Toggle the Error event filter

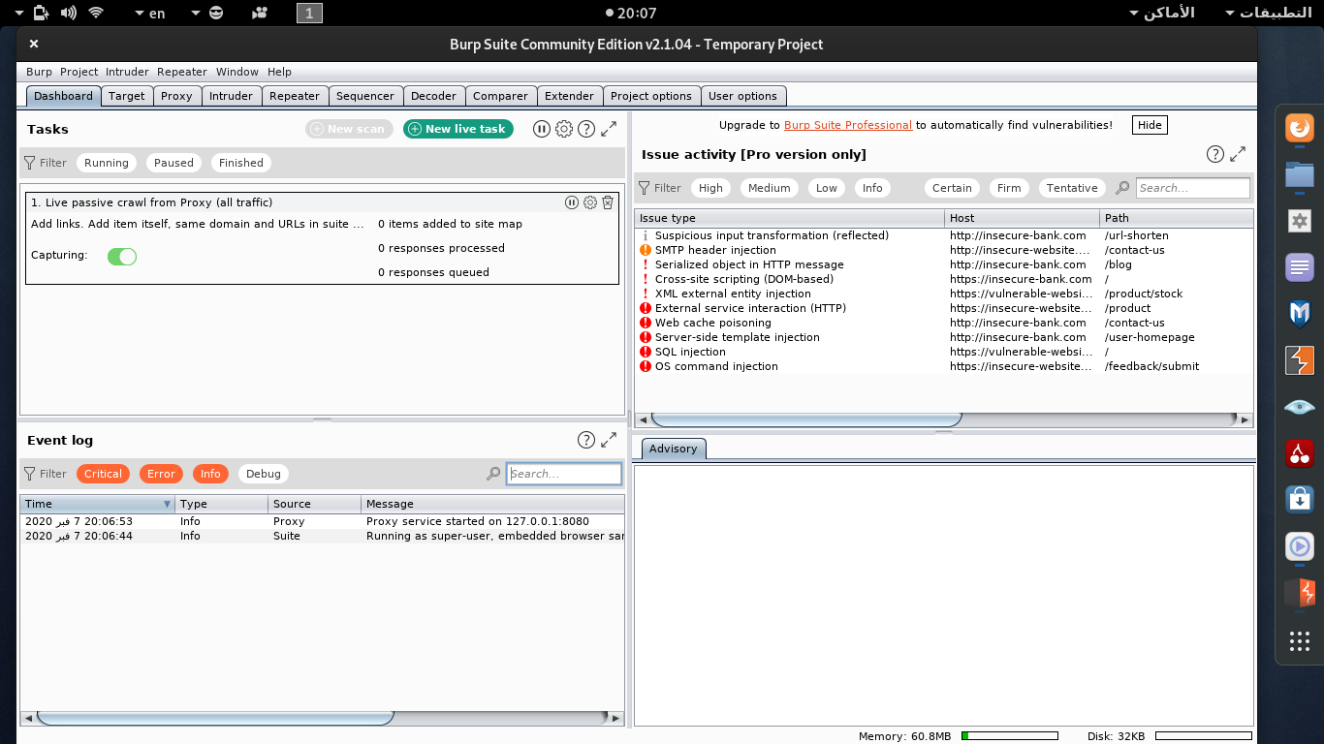pyautogui.click(x=161, y=474)
